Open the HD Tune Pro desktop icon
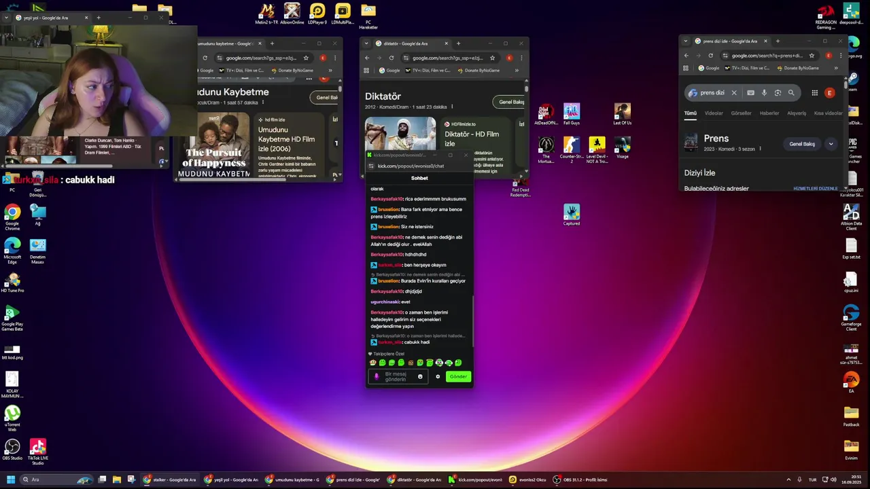The image size is (870, 489). 12,283
